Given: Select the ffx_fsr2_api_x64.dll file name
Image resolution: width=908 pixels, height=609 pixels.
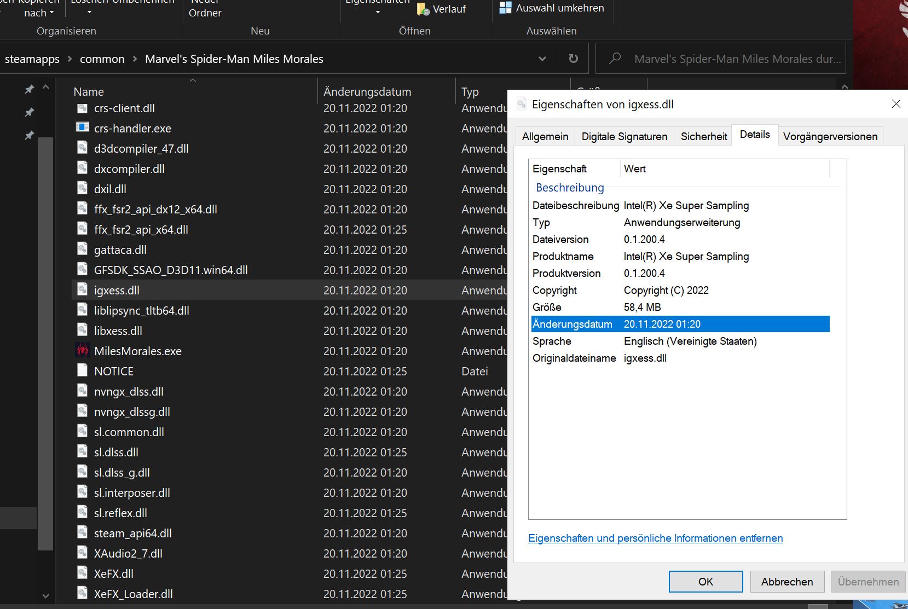Looking at the screenshot, I should (141, 229).
